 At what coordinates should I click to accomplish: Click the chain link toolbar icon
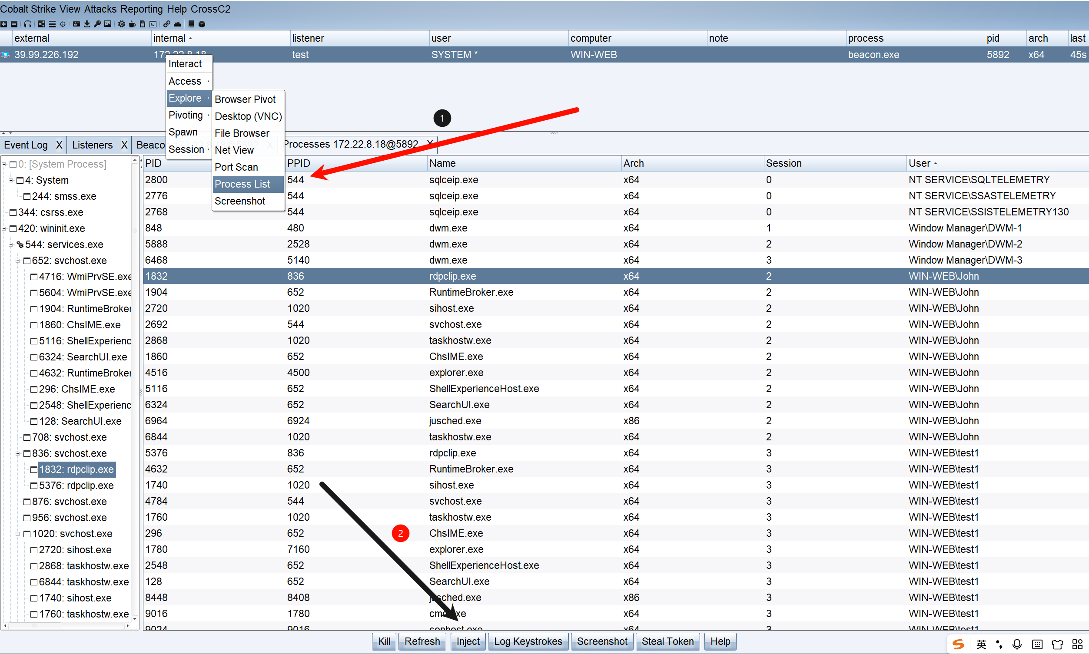(x=167, y=24)
